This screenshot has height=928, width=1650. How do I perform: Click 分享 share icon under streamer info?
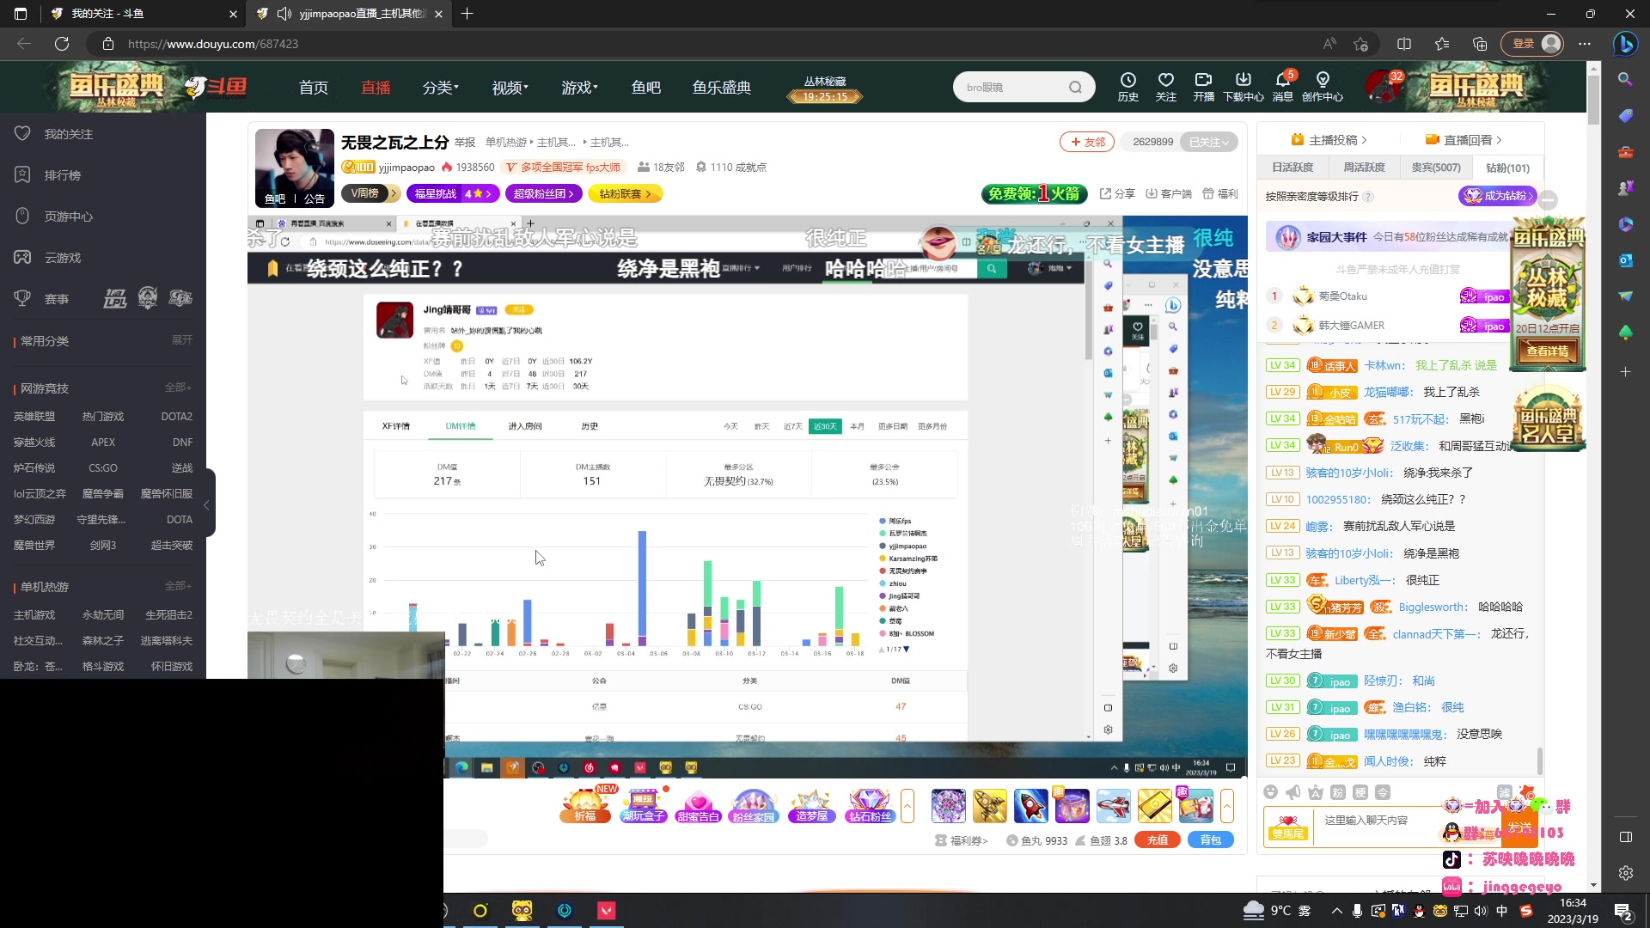pos(1117,193)
